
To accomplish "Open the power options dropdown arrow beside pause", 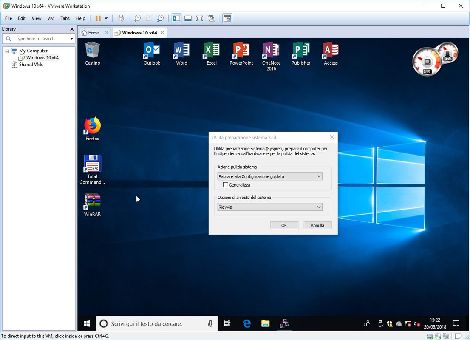I will 106,18.
